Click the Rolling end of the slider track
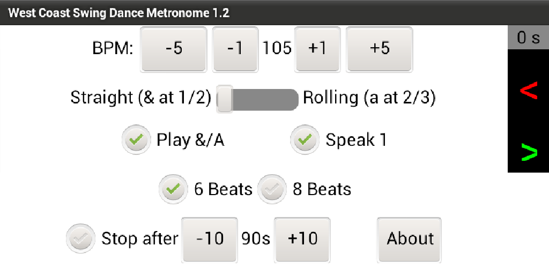The image size is (549, 268). [x=291, y=100]
